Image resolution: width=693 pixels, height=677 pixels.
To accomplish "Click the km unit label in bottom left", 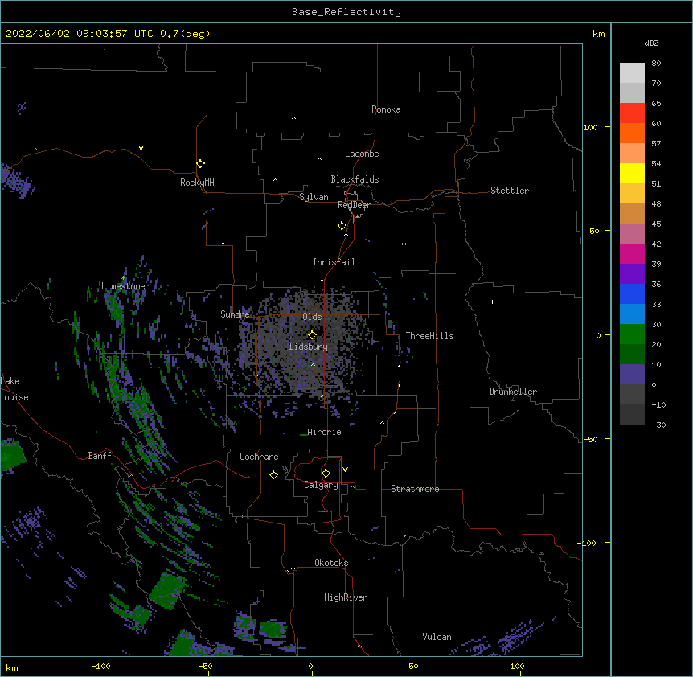I will pyautogui.click(x=12, y=668).
